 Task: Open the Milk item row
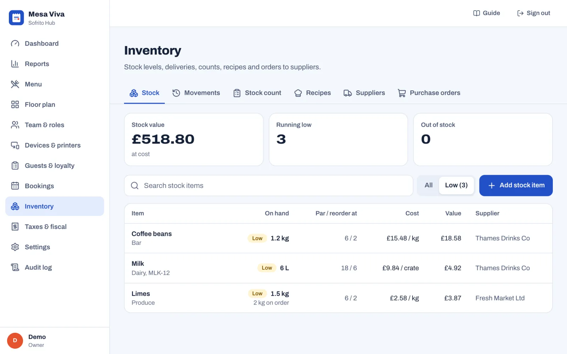(x=338, y=268)
